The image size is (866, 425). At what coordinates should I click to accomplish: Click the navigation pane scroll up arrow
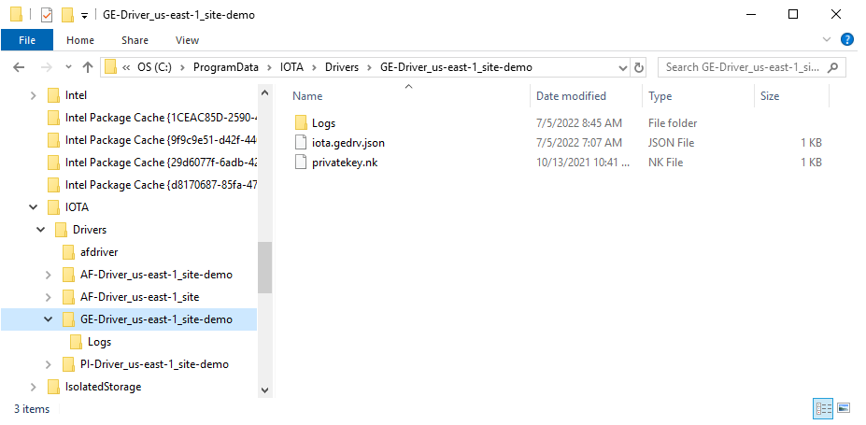point(264,92)
